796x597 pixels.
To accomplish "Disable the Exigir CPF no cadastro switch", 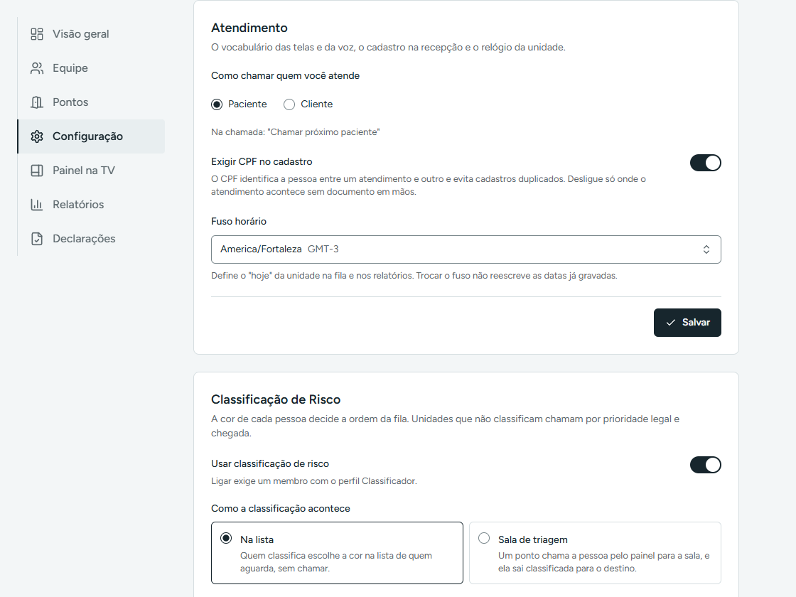I will click(705, 163).
